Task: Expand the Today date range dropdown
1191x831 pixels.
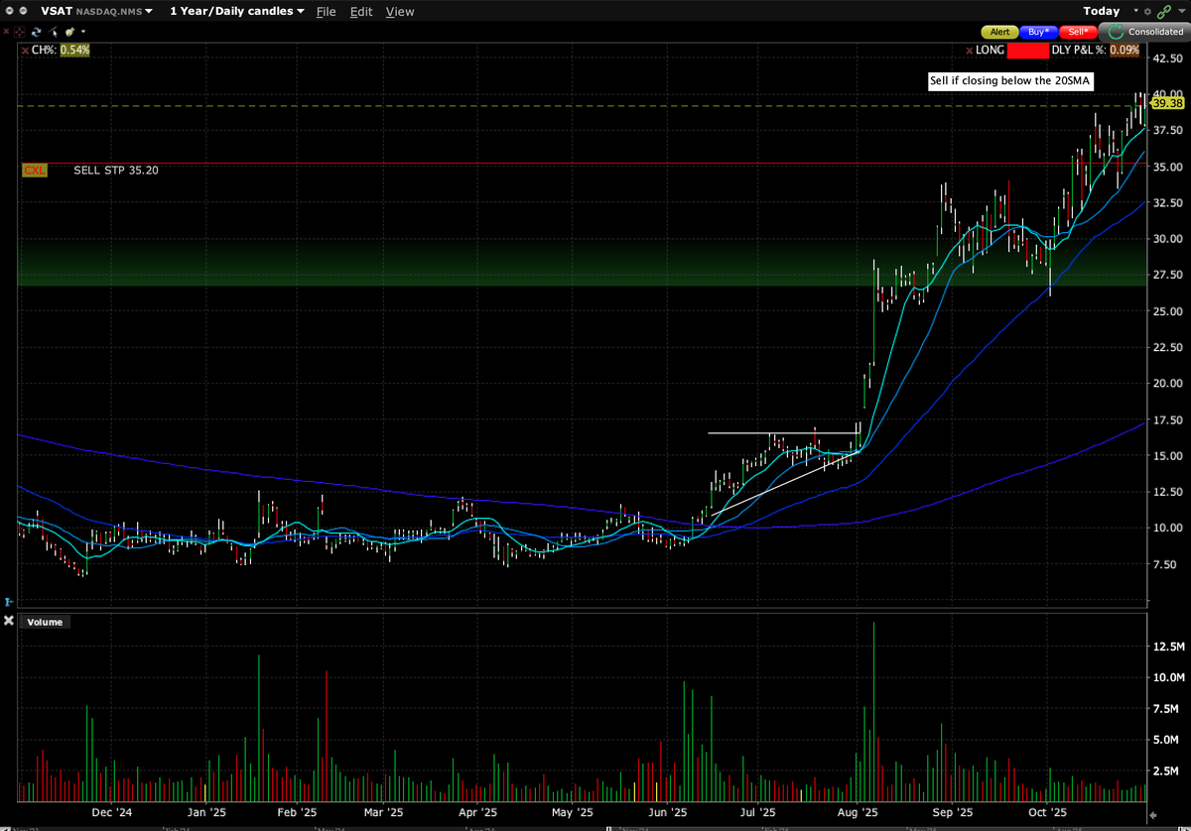Action: pyautogui.click(x=1100, y=11)
